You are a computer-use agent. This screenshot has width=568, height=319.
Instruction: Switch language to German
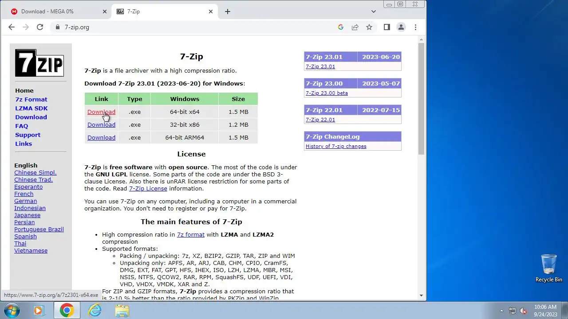coord(25,201)
